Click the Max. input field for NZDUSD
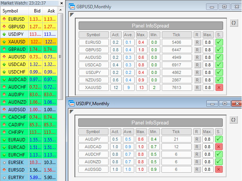The height and width of the screenshot is (181, 242). click(208, 80)
